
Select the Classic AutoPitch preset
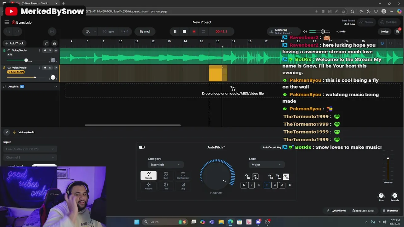148,175
